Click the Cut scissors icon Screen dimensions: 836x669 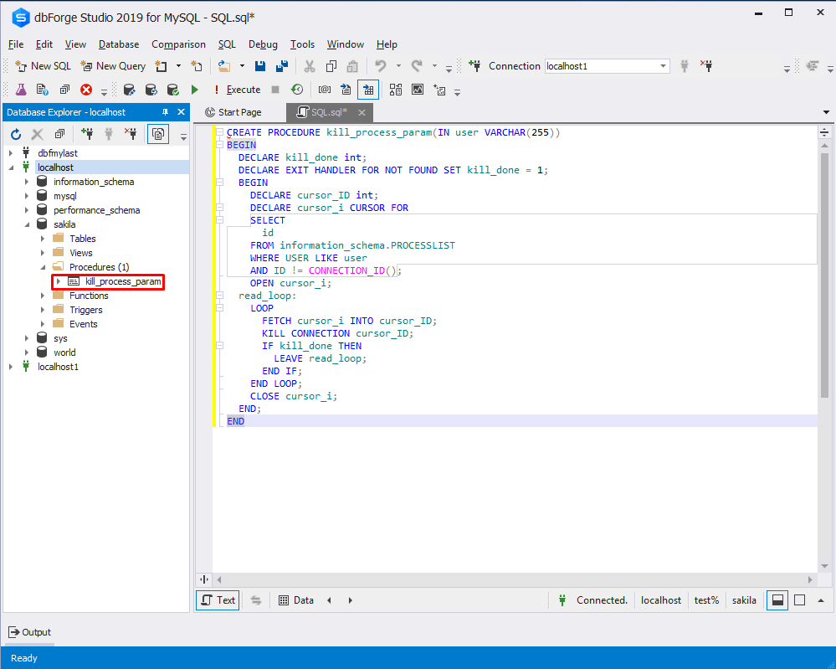click(310, 66)
